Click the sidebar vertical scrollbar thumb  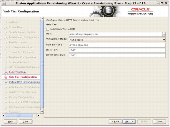[42, 64]
